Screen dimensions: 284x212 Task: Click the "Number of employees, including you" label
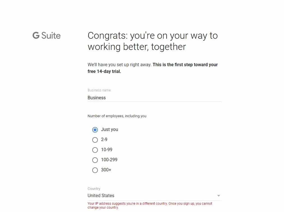117,116
